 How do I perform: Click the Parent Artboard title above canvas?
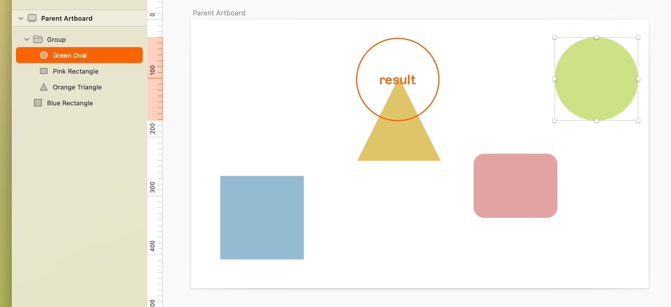(x=219, y=13)
